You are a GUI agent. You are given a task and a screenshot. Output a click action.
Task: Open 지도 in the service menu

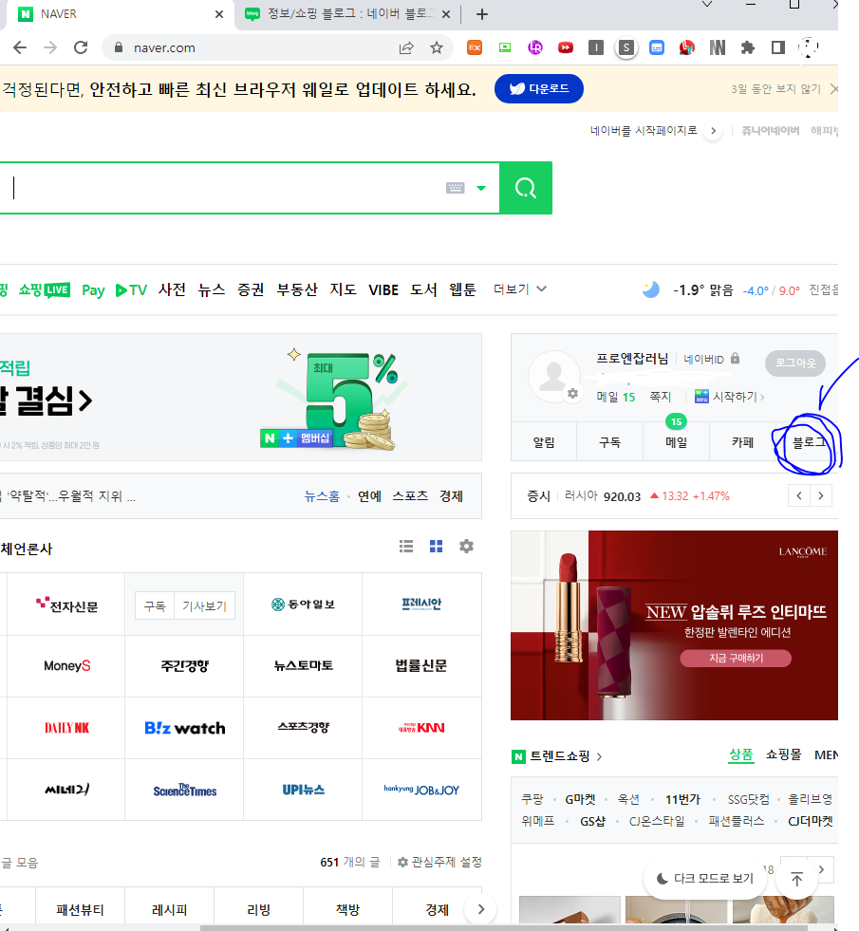pyautogui.click(x=343, y=289)
